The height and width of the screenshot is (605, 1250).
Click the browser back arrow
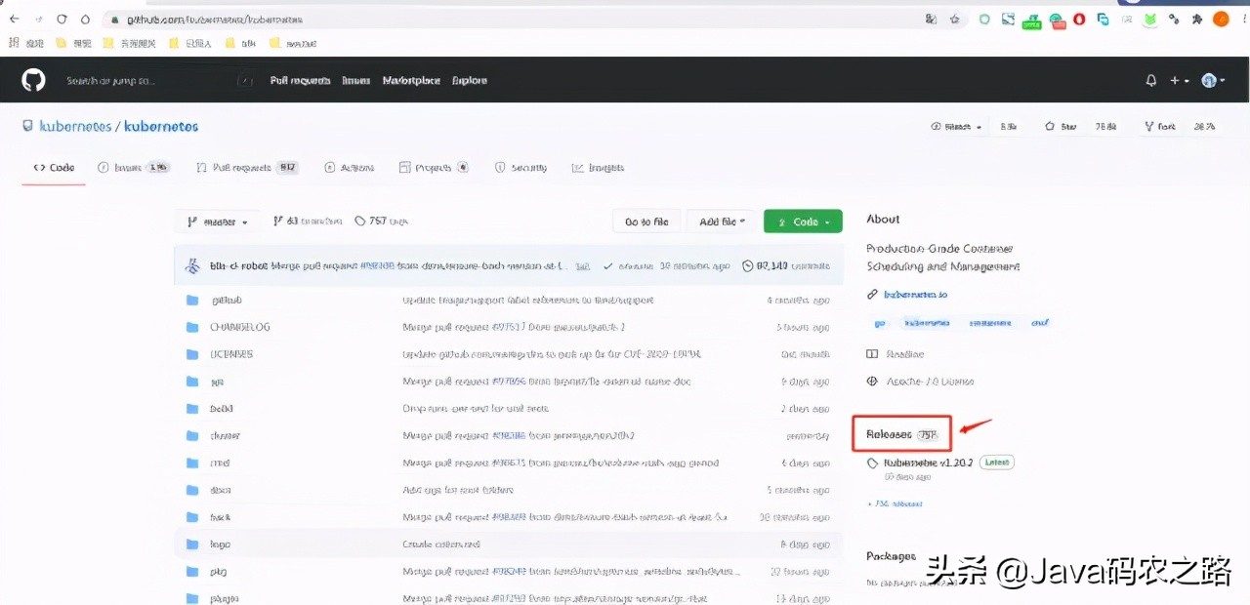pos(15,19)
